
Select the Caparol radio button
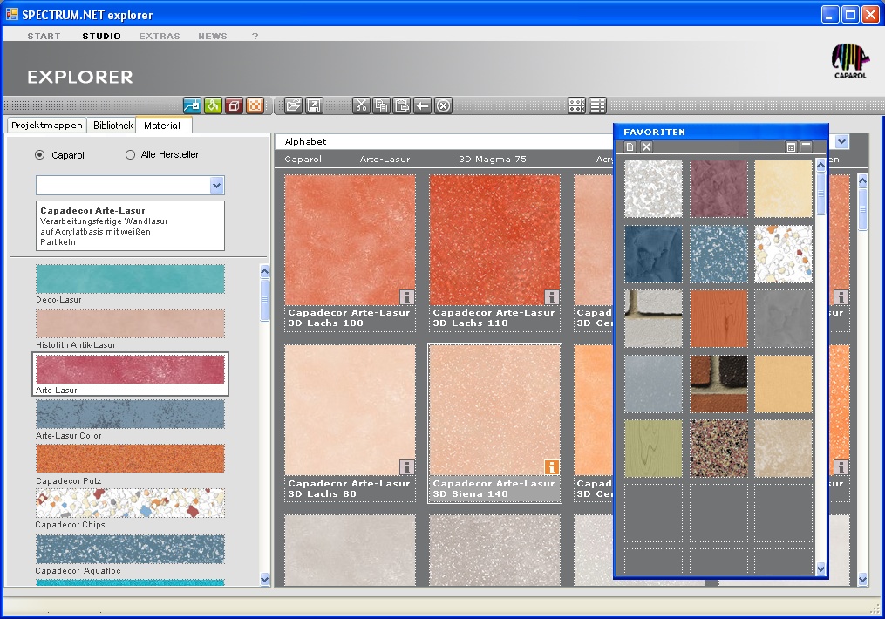pos(40,155)
